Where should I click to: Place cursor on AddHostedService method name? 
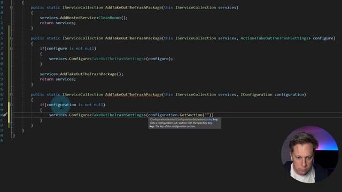click(x=78, y=18)
